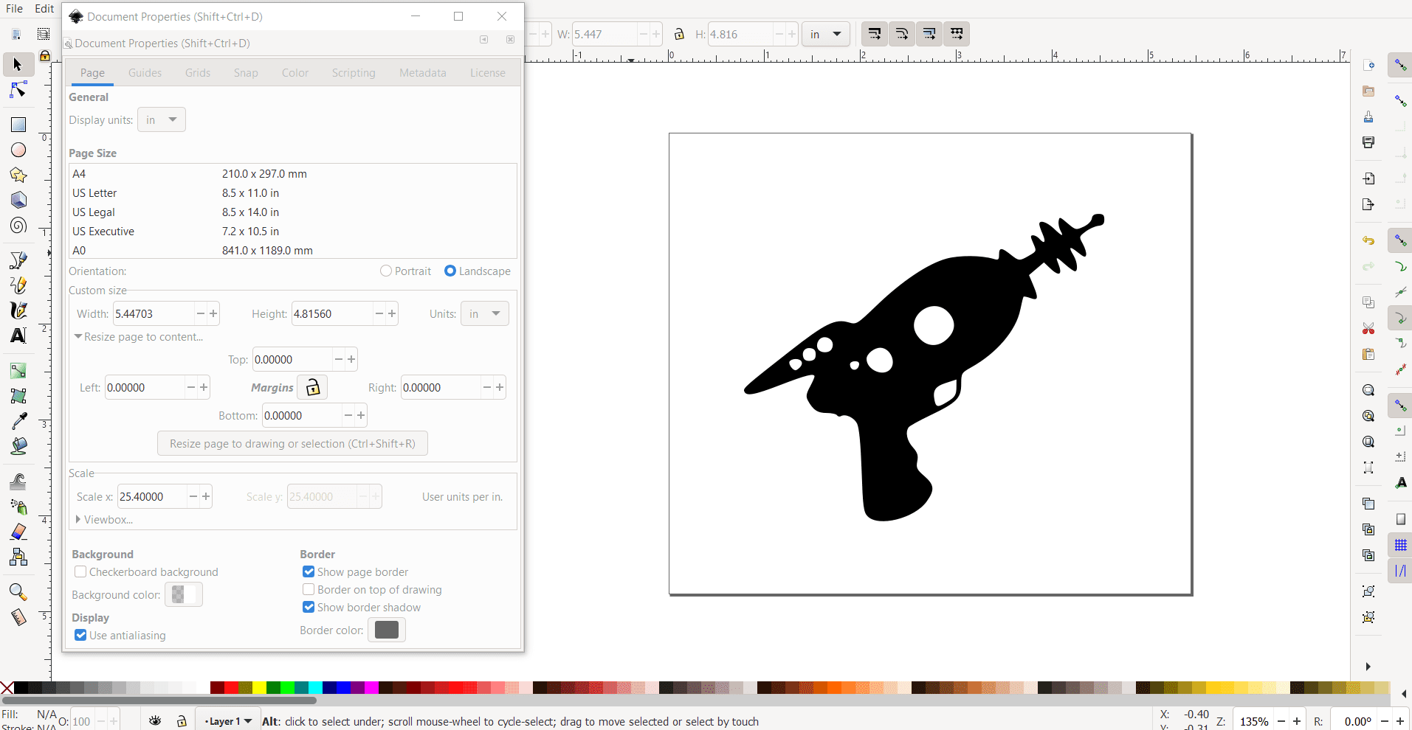Select the Text tool in toolbox
The width and height of the screenshot is (1412, 730).
[x=18, y=336]
